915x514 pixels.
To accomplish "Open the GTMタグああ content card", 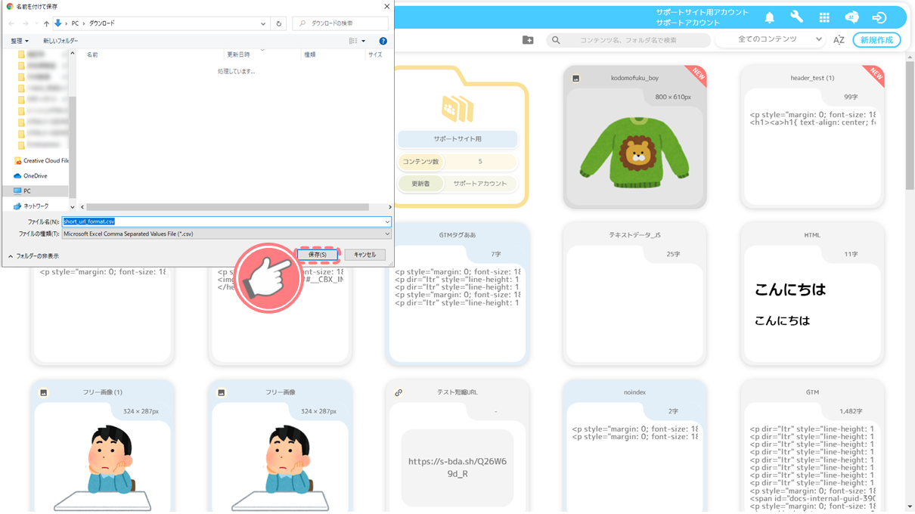I will [457, 293].
